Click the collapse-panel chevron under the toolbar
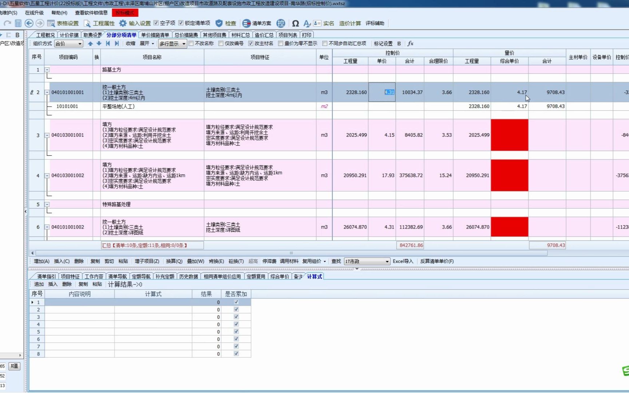The height and width of the screenshot is (393, 629). pos(357,269)
